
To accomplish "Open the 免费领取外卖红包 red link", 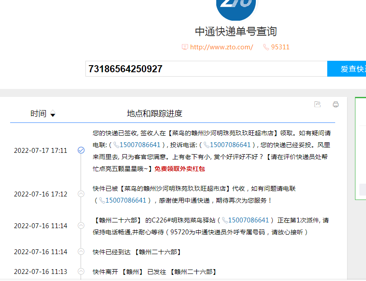I will coord(180,169).
